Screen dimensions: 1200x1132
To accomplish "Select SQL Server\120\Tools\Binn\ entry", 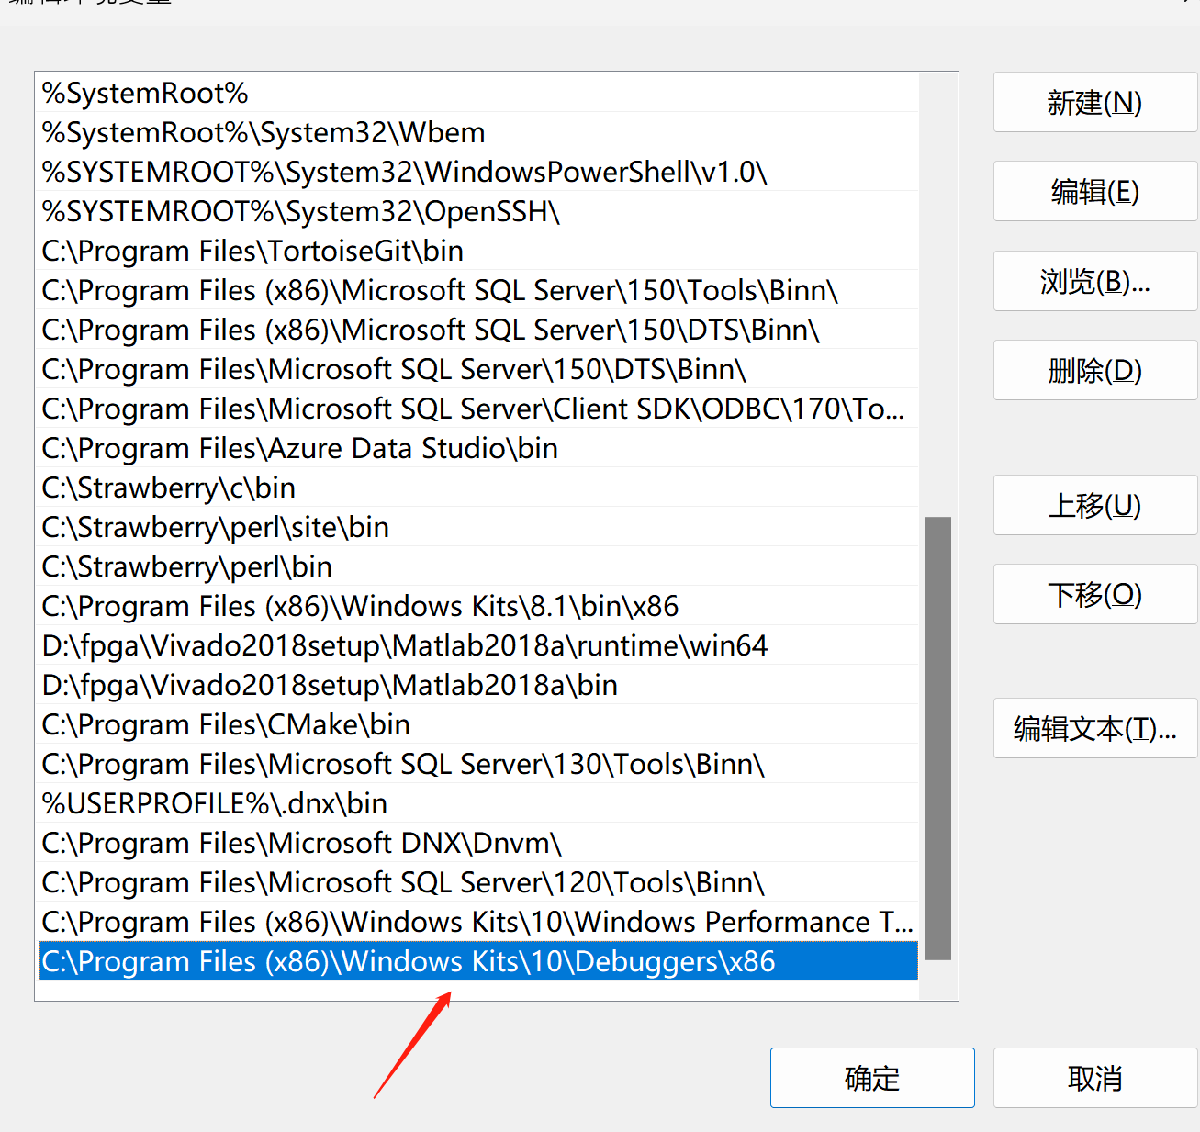I will coord(478,882).
